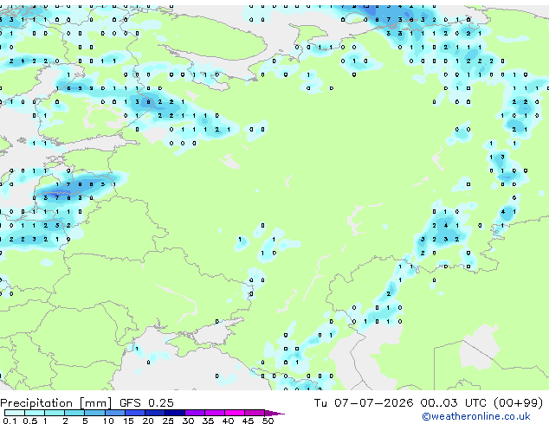Click the '00..03 UTC' time text

454,403
